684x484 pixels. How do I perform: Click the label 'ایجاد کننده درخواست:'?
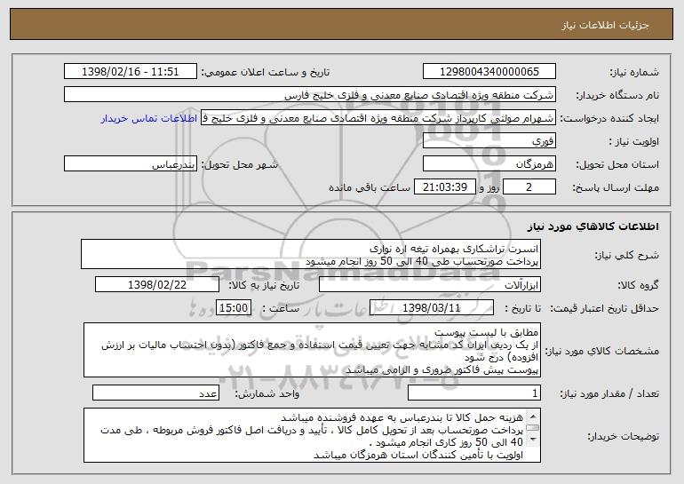(609, 119)
